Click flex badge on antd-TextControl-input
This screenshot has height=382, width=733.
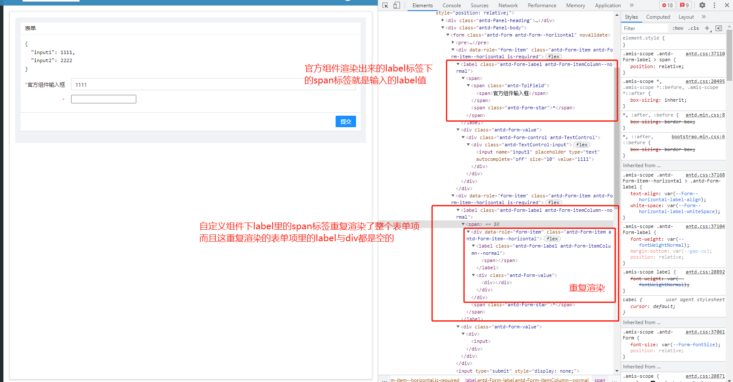point(582,145)
